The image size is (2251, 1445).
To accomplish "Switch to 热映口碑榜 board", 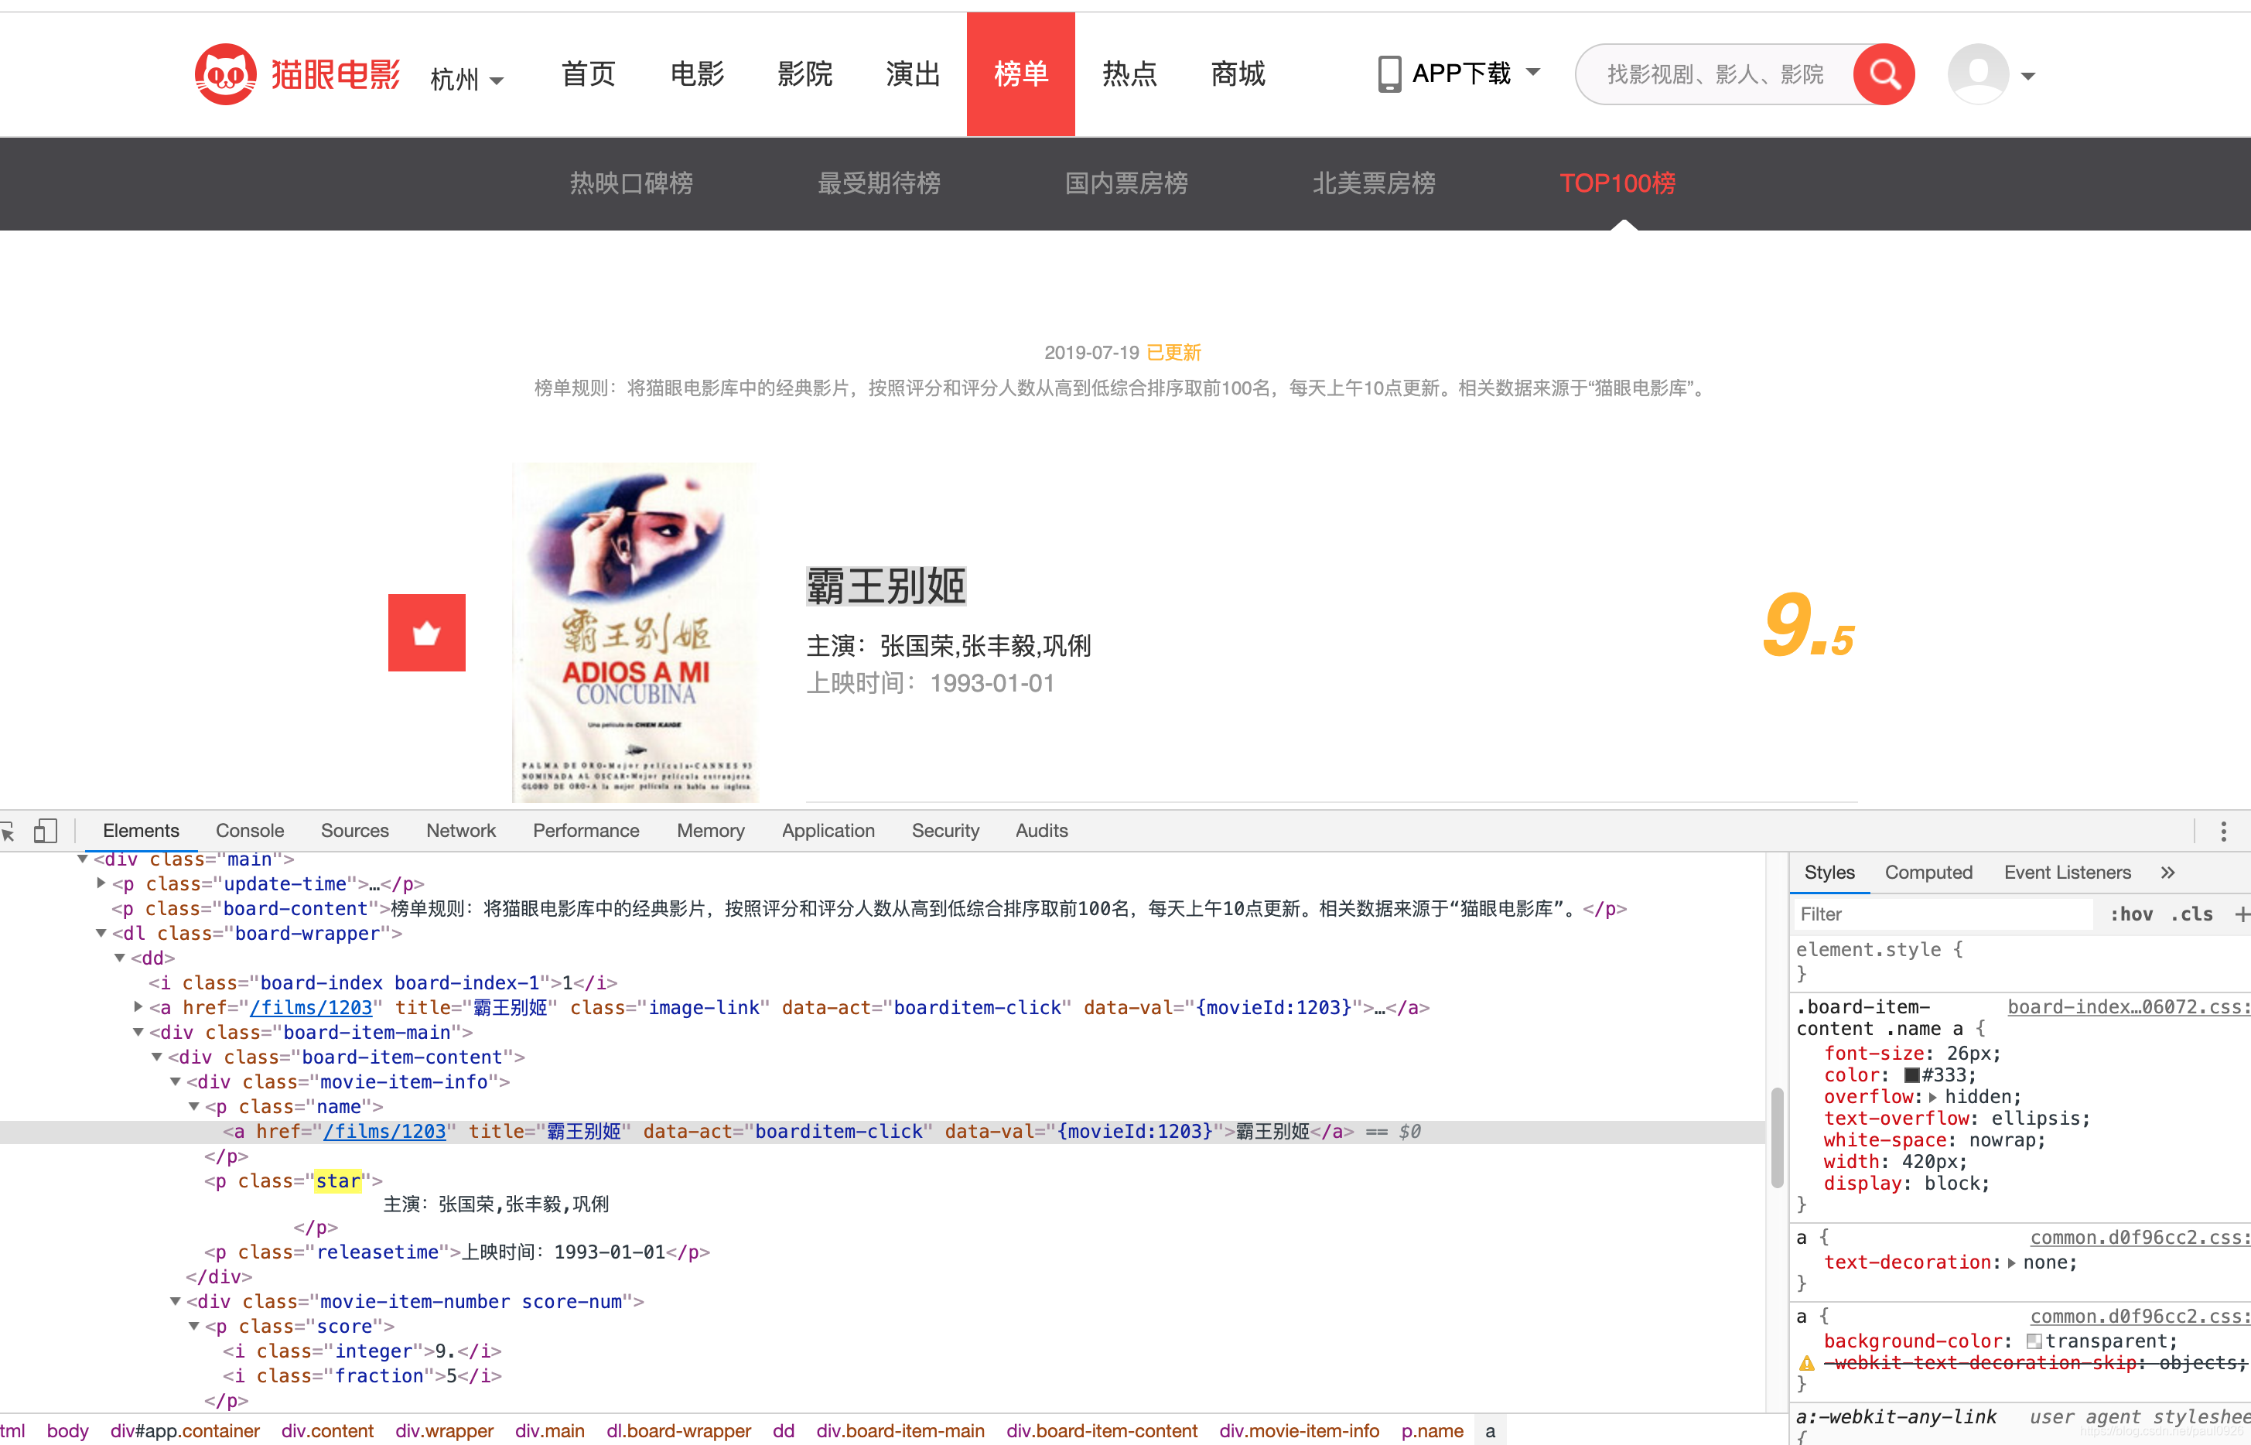I will tap(631, 183).
